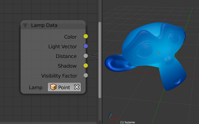
Task: Click the Visibility Factor label
Action: [x=59, y=76]
